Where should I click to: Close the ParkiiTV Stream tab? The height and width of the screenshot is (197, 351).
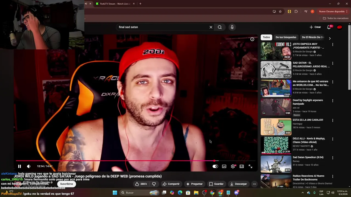point(134,4)
